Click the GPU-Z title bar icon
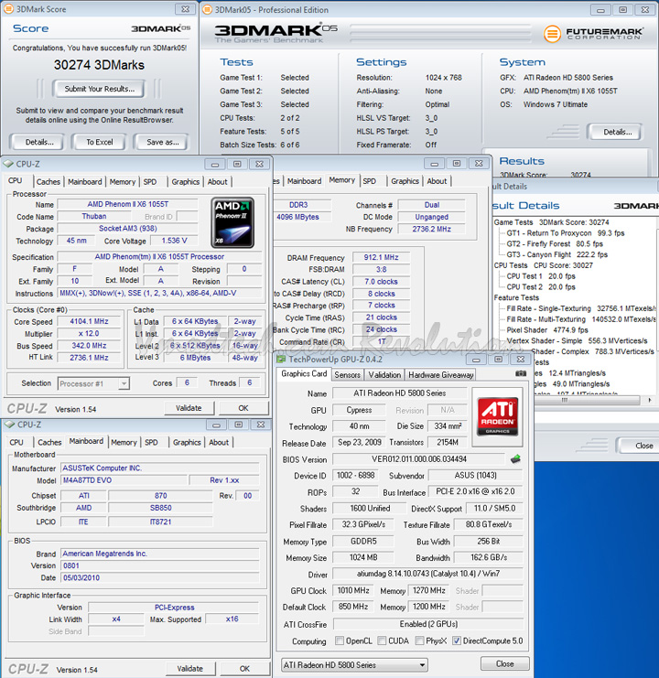 pyautogui.click(x=282, y=360)
